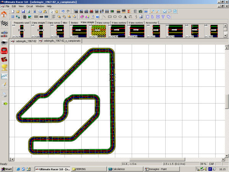This screenshot has width=229, height=172.
Task: Open the checkered flag race section
Action: pos(5,24)
